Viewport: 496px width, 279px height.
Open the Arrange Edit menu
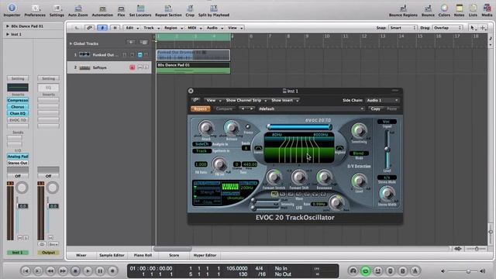click(132, 28)
